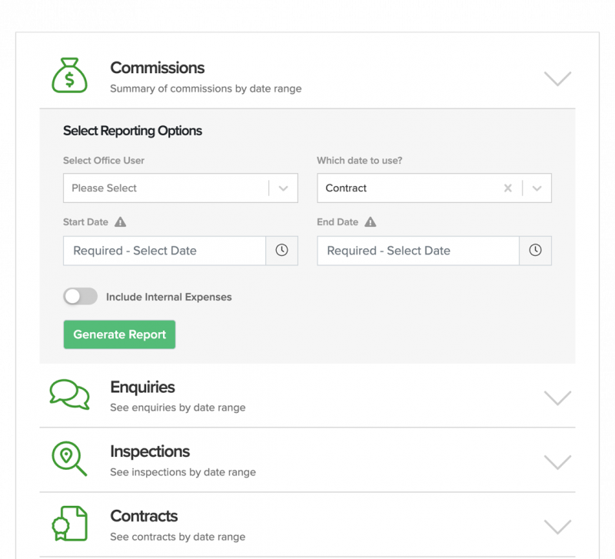Expand the Enquiries section chevron
Screen dimensions: 615x559
557,398
